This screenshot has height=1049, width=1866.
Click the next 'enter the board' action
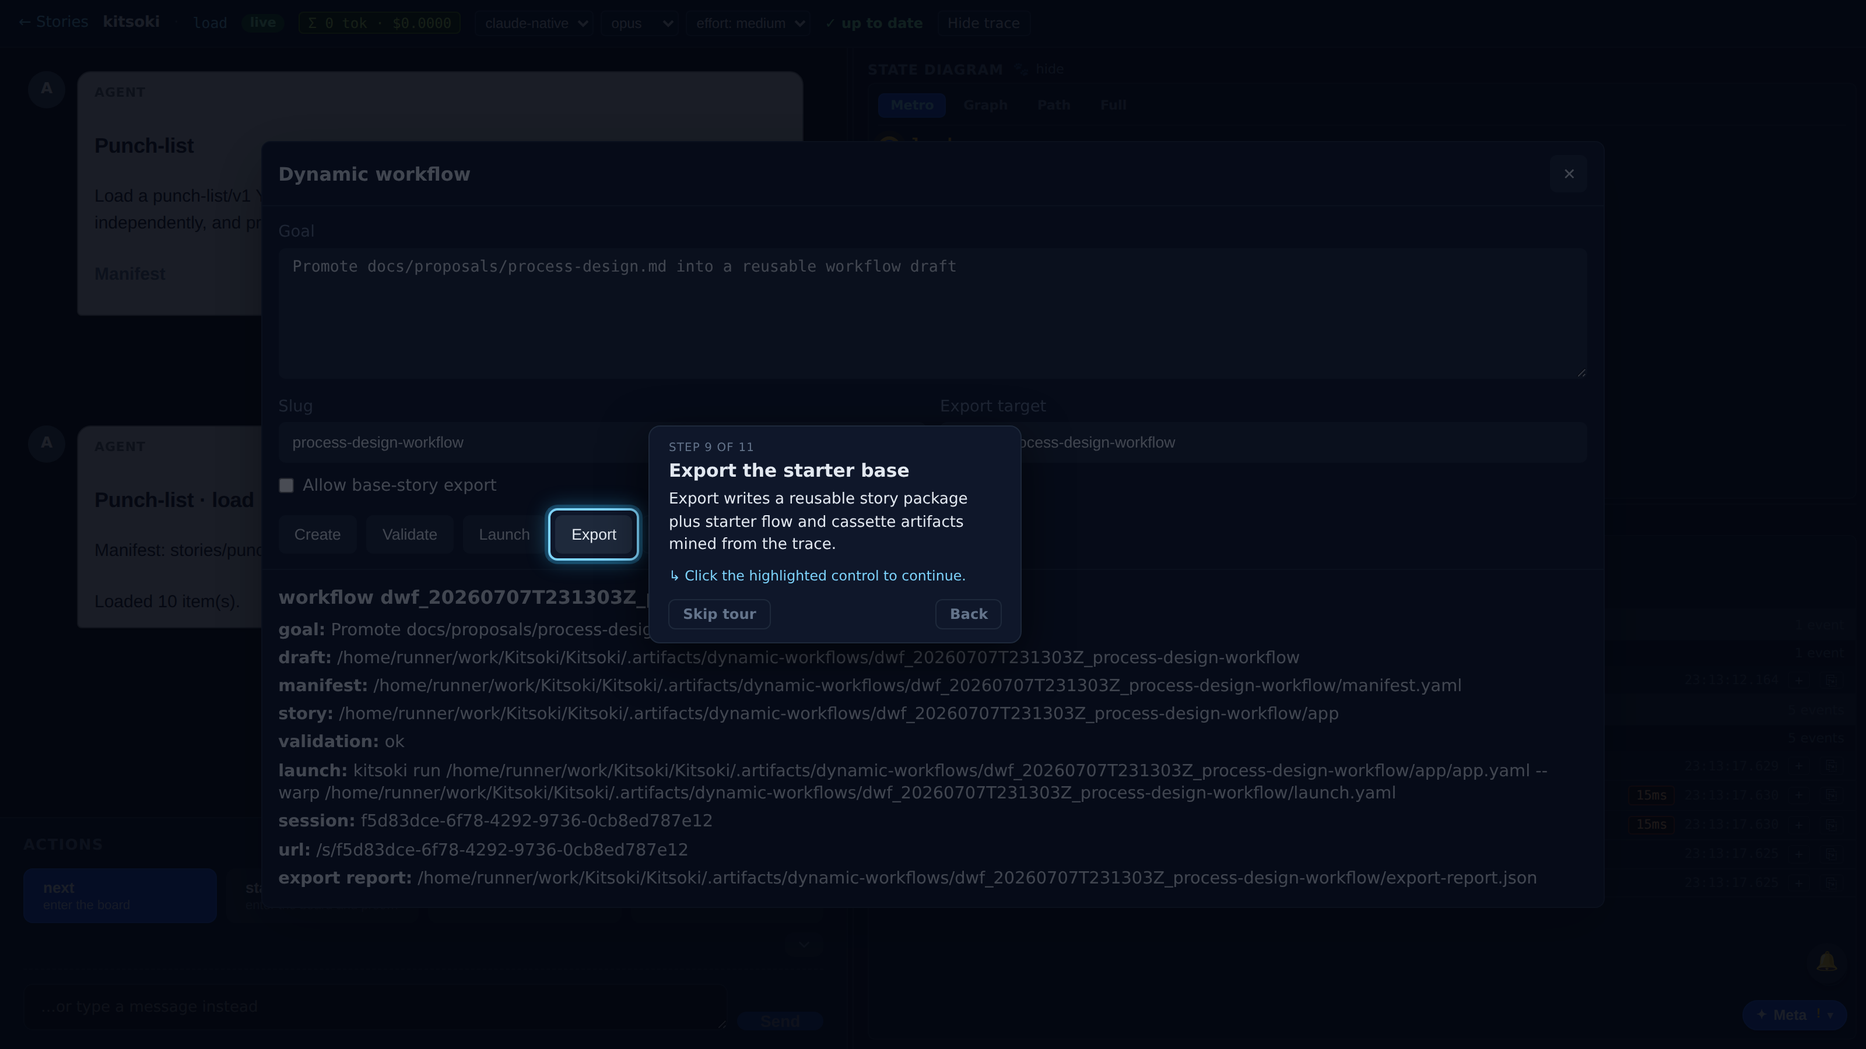(120, 896)
